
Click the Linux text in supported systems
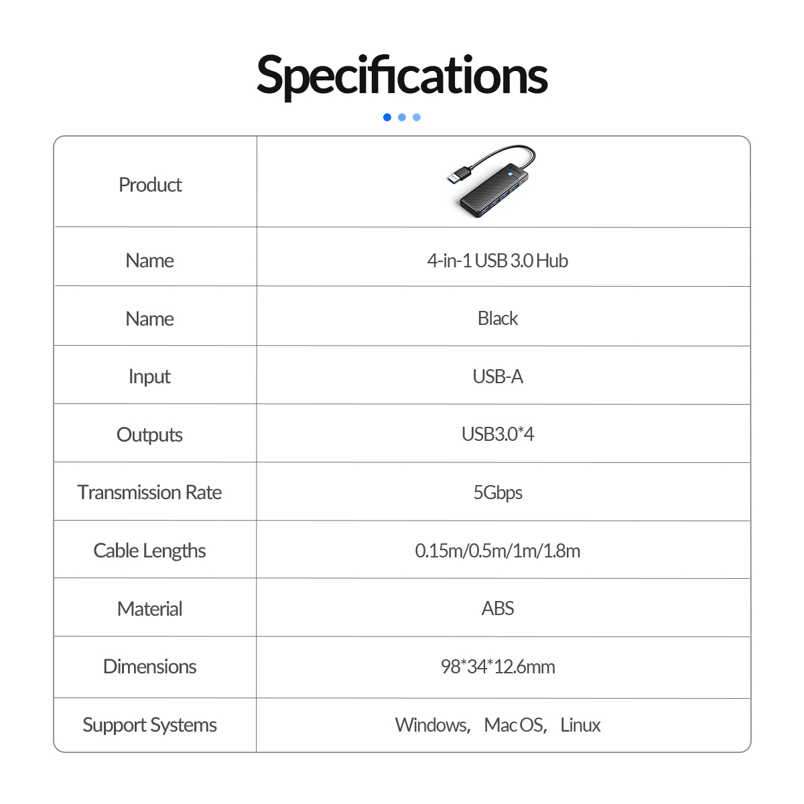click(x=580, y=725)
